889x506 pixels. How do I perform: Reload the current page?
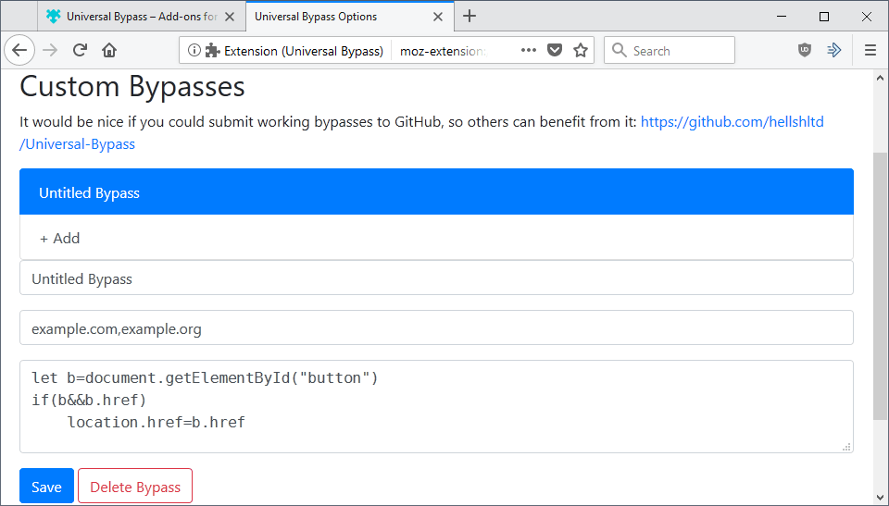[80, 51]
